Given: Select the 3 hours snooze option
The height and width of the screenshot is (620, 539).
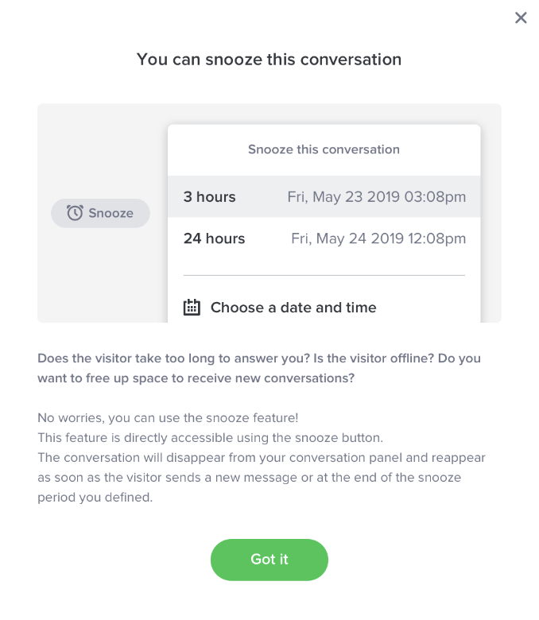Looking at the screenshot, I should click(x=324, y=197).
